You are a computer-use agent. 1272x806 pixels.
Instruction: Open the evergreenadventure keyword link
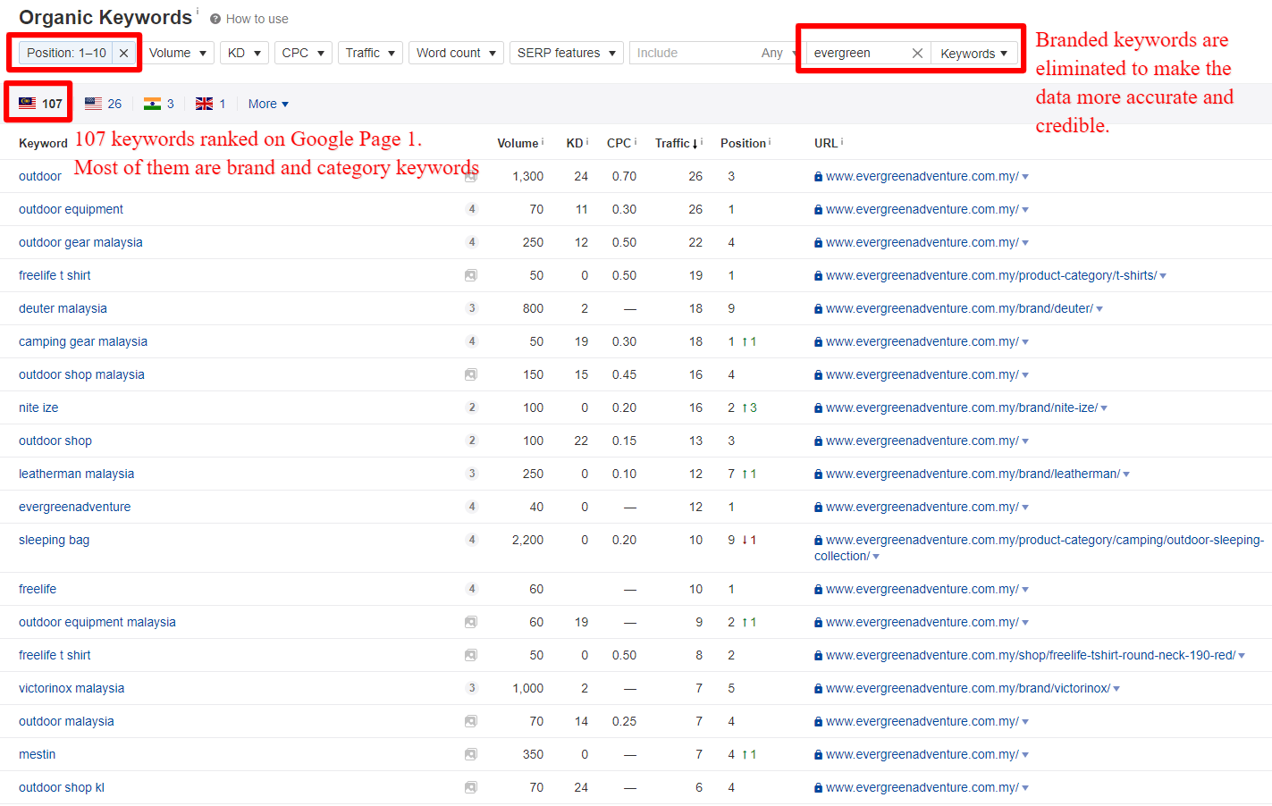tap(74, 507)
